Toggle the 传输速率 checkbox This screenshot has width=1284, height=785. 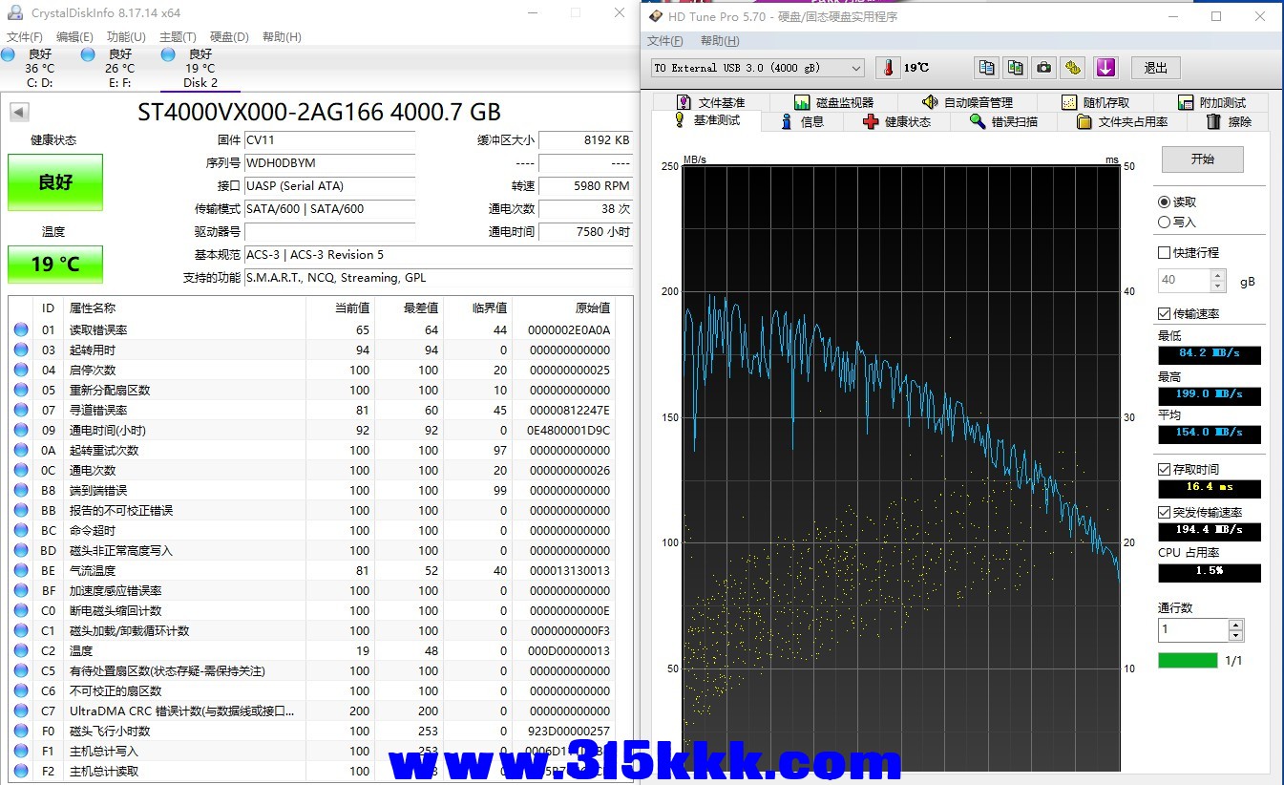pyautogui.click(x=1164, y=314)
